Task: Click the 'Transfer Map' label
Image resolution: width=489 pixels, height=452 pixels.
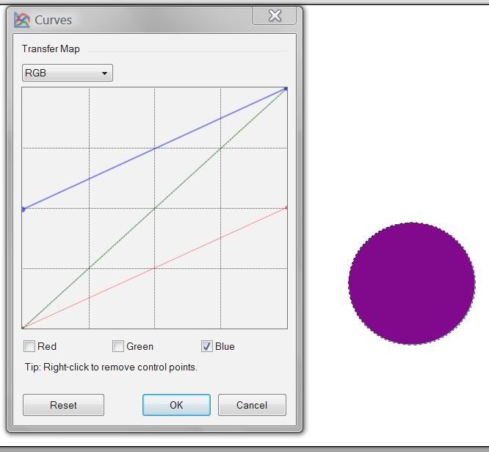Action: click(51, 49)
